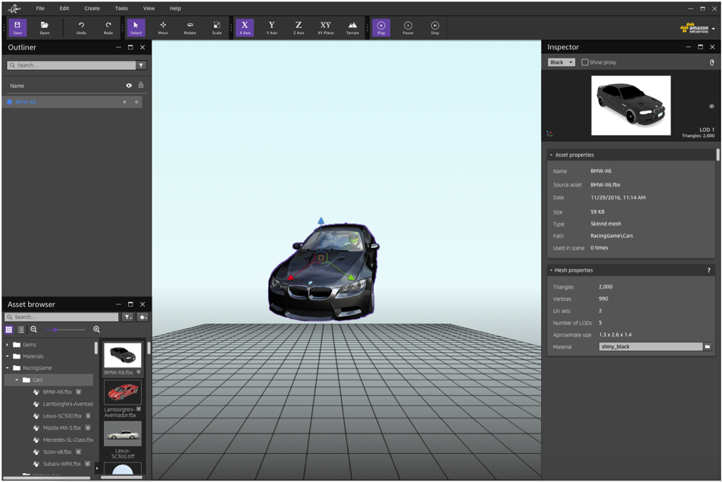Collapse the Materials folder
This screenshot has width=722, height=482.
tap(8, 356)
